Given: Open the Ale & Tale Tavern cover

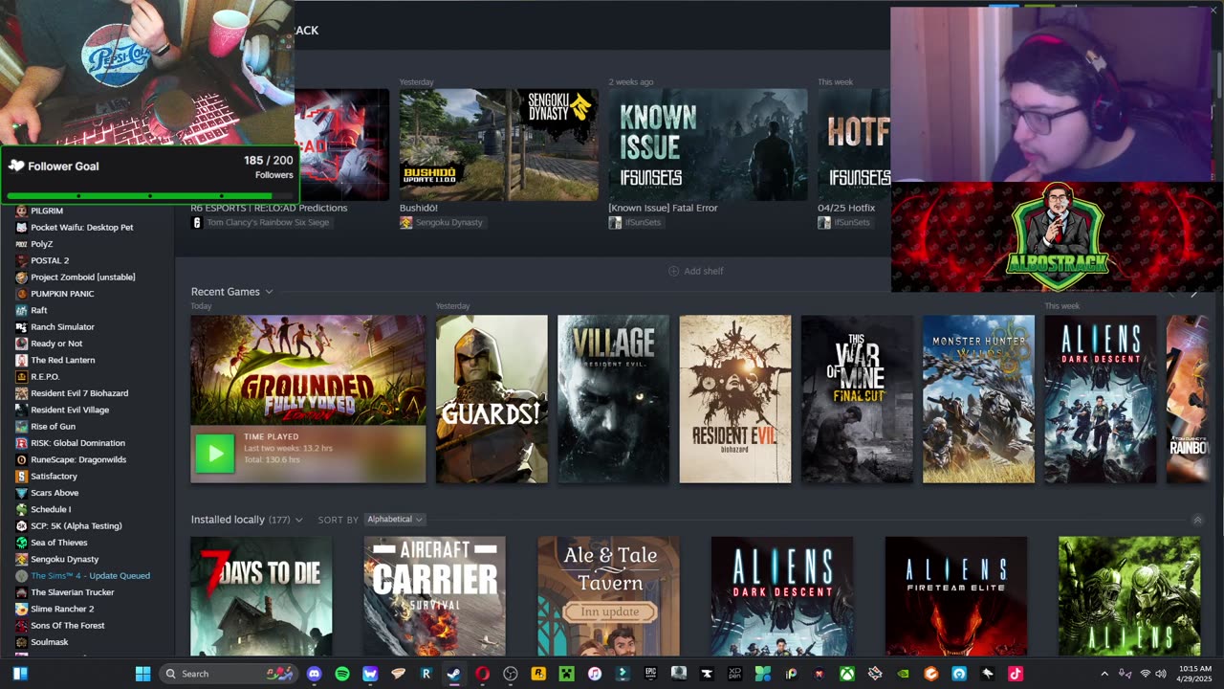Looking at the screenshot, I should 609,596.
